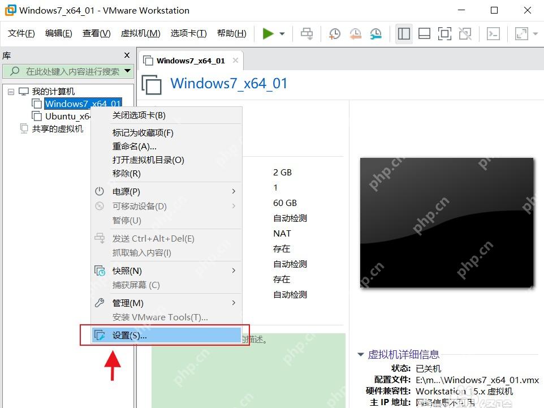Screen dimensions: 544x408
Task: Click the revert to snapshot toolbar icon
Action: tap(355, 34)
